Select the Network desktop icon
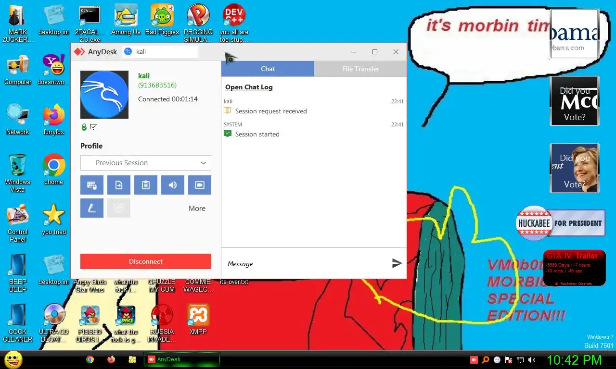This screenshot has height=369, width=616. [x=18, y=120]
